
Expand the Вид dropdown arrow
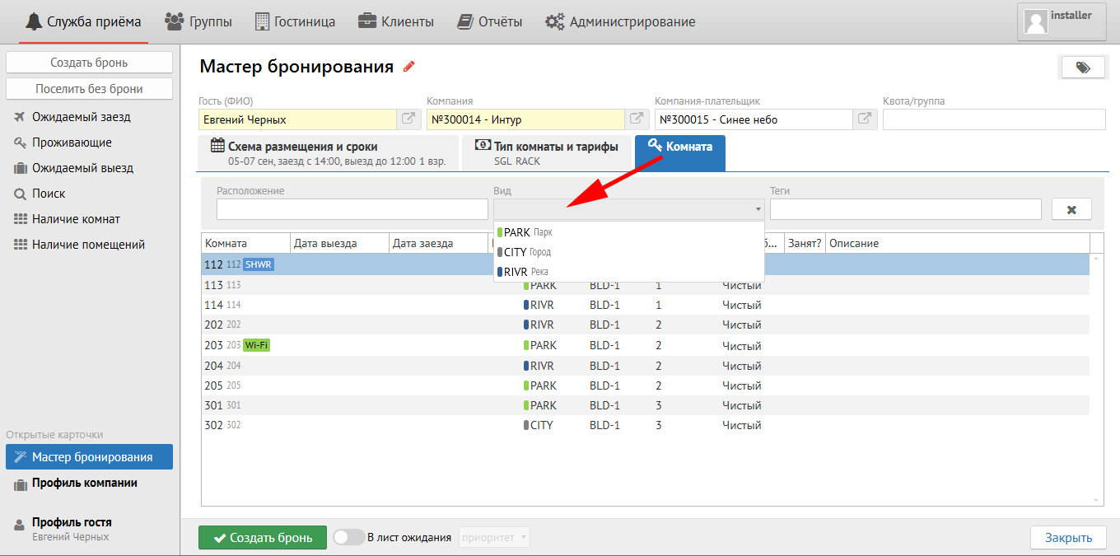point(758,209)
